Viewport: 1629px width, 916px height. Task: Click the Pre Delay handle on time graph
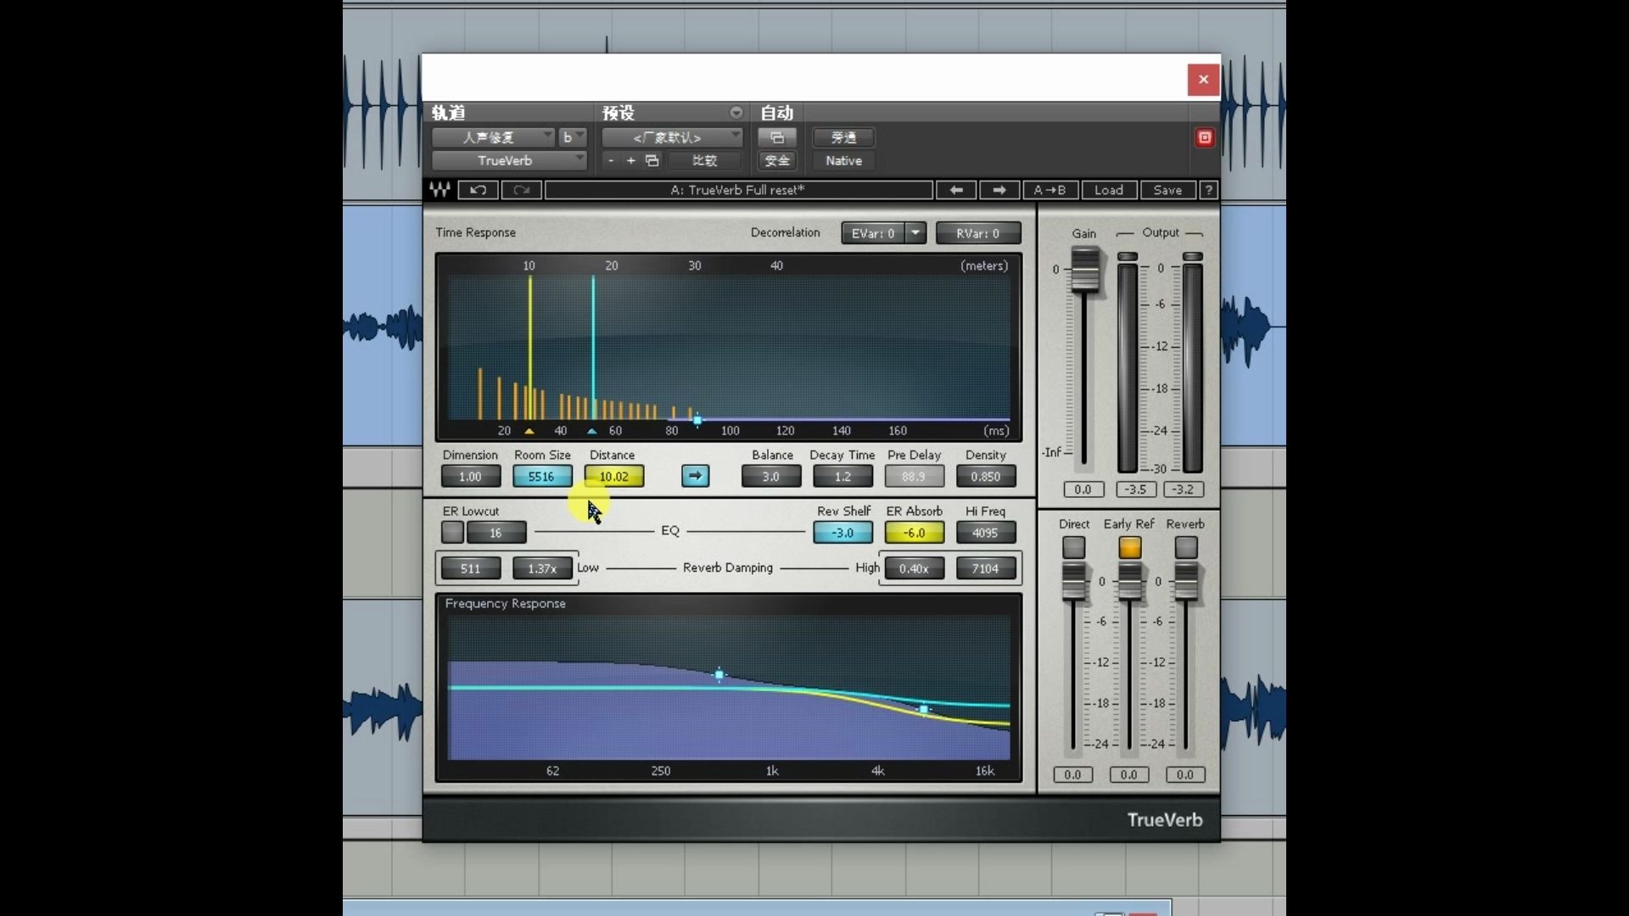pos(697,420)
